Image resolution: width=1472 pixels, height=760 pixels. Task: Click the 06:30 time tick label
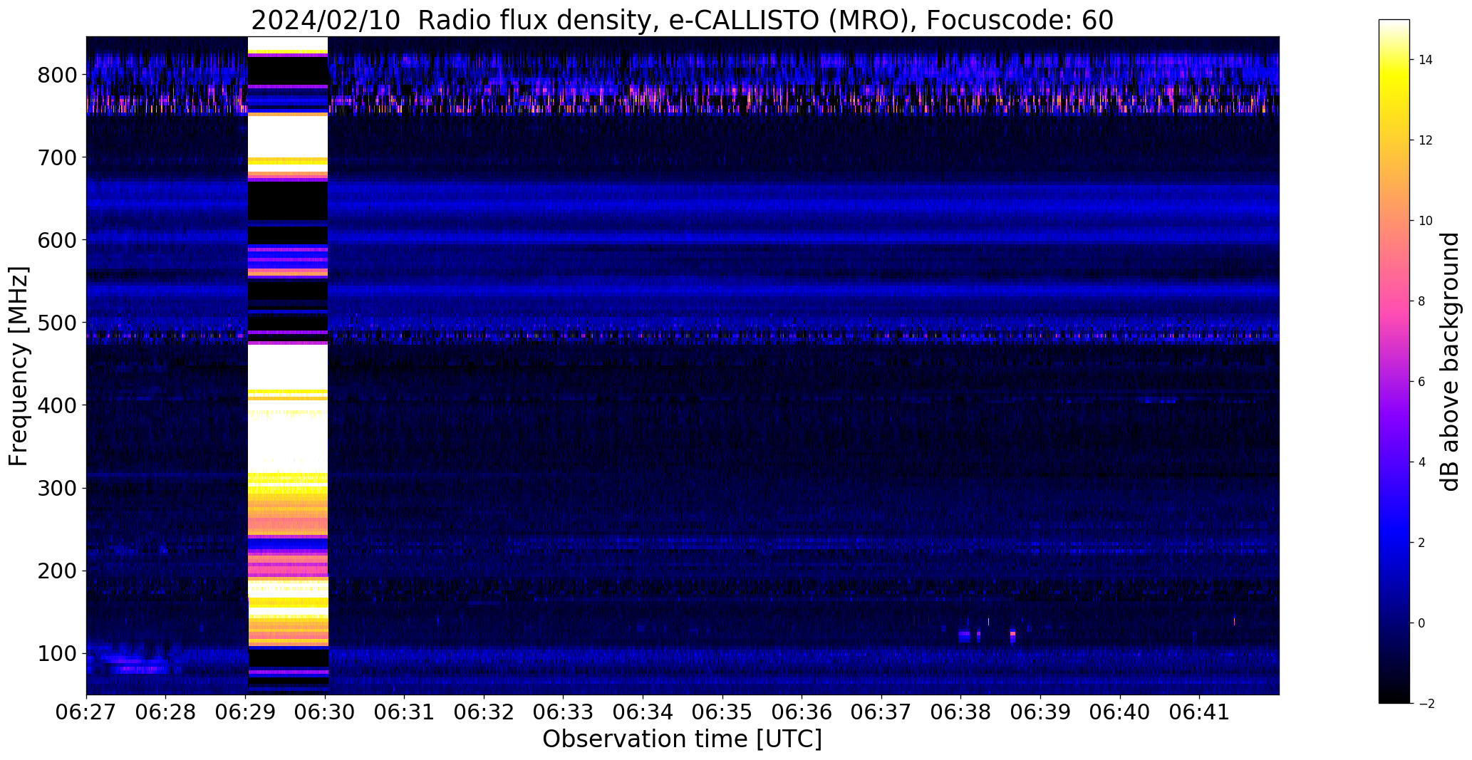[x=325, y=712]
